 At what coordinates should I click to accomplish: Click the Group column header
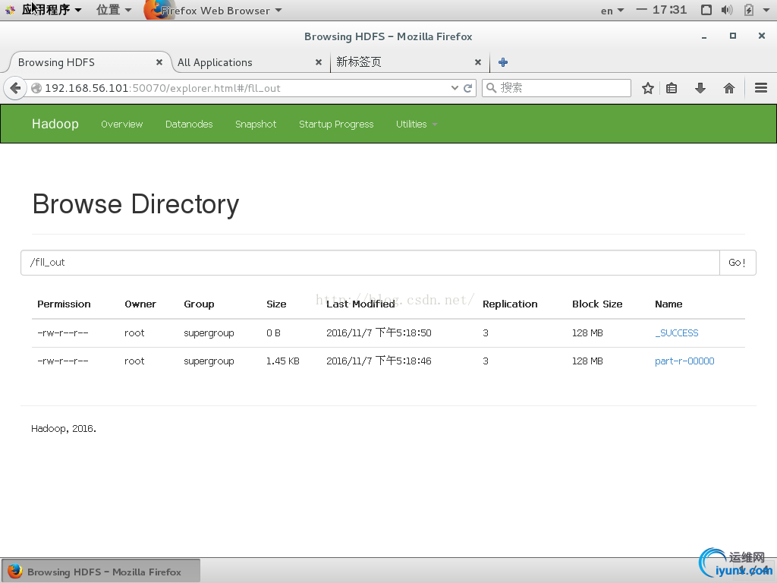(199, 304)
